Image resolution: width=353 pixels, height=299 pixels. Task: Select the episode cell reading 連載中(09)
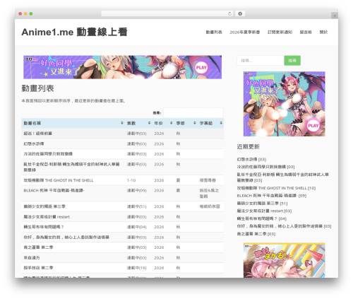click(x=137, y=190)
